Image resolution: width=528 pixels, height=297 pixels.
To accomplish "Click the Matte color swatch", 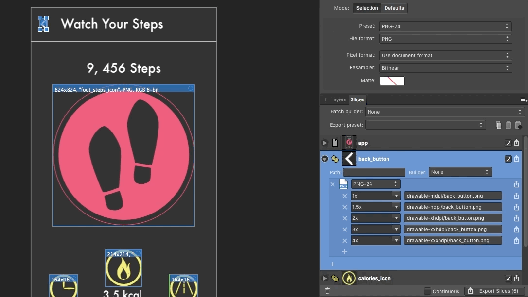I will click(x=392, y=81).
